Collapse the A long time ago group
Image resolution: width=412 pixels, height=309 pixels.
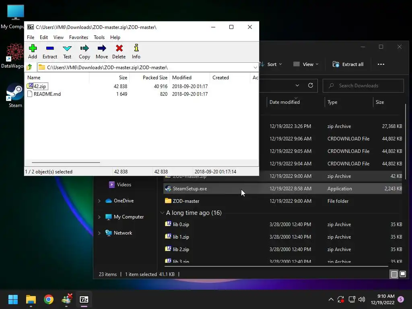[x=162, y=212]
